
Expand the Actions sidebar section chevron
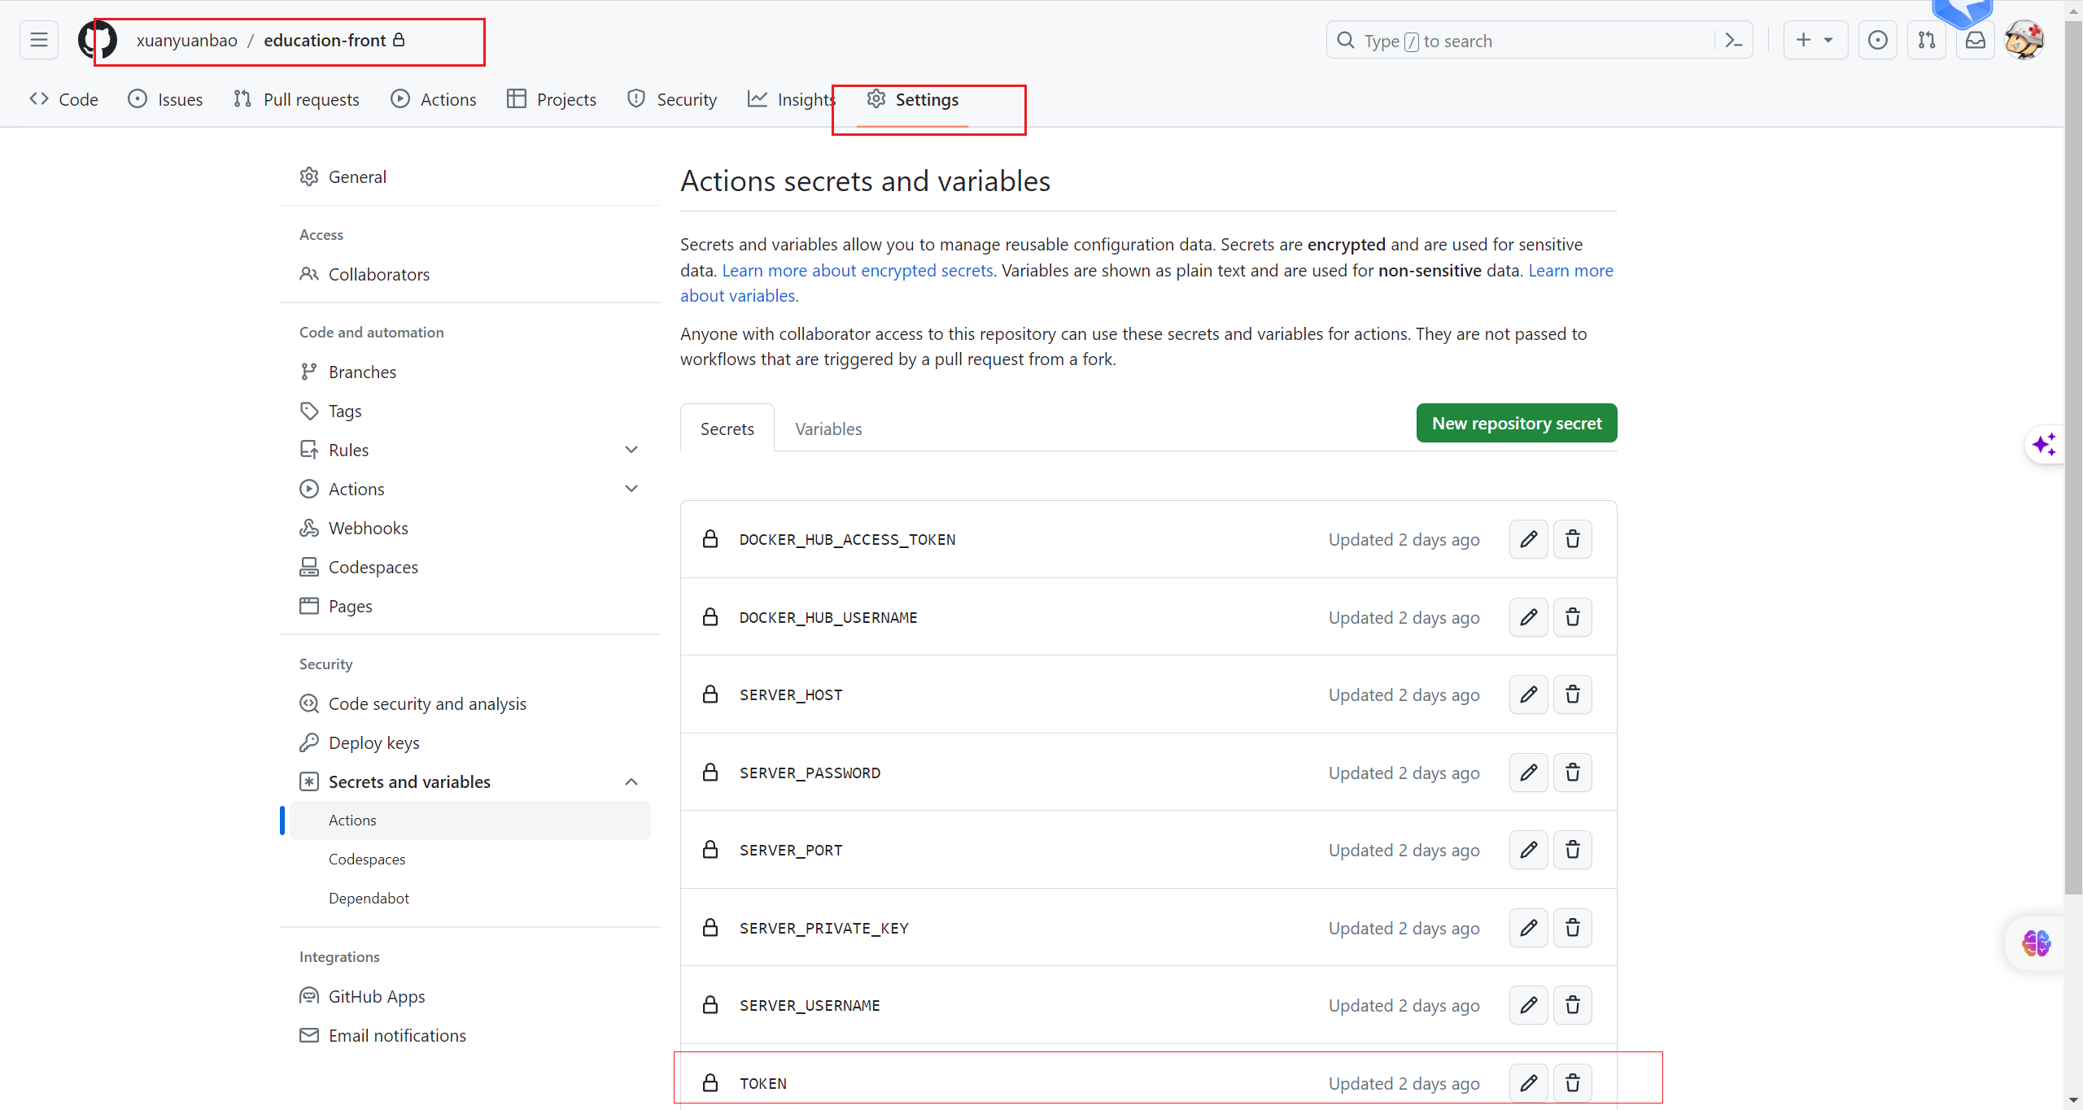point(631,489)
